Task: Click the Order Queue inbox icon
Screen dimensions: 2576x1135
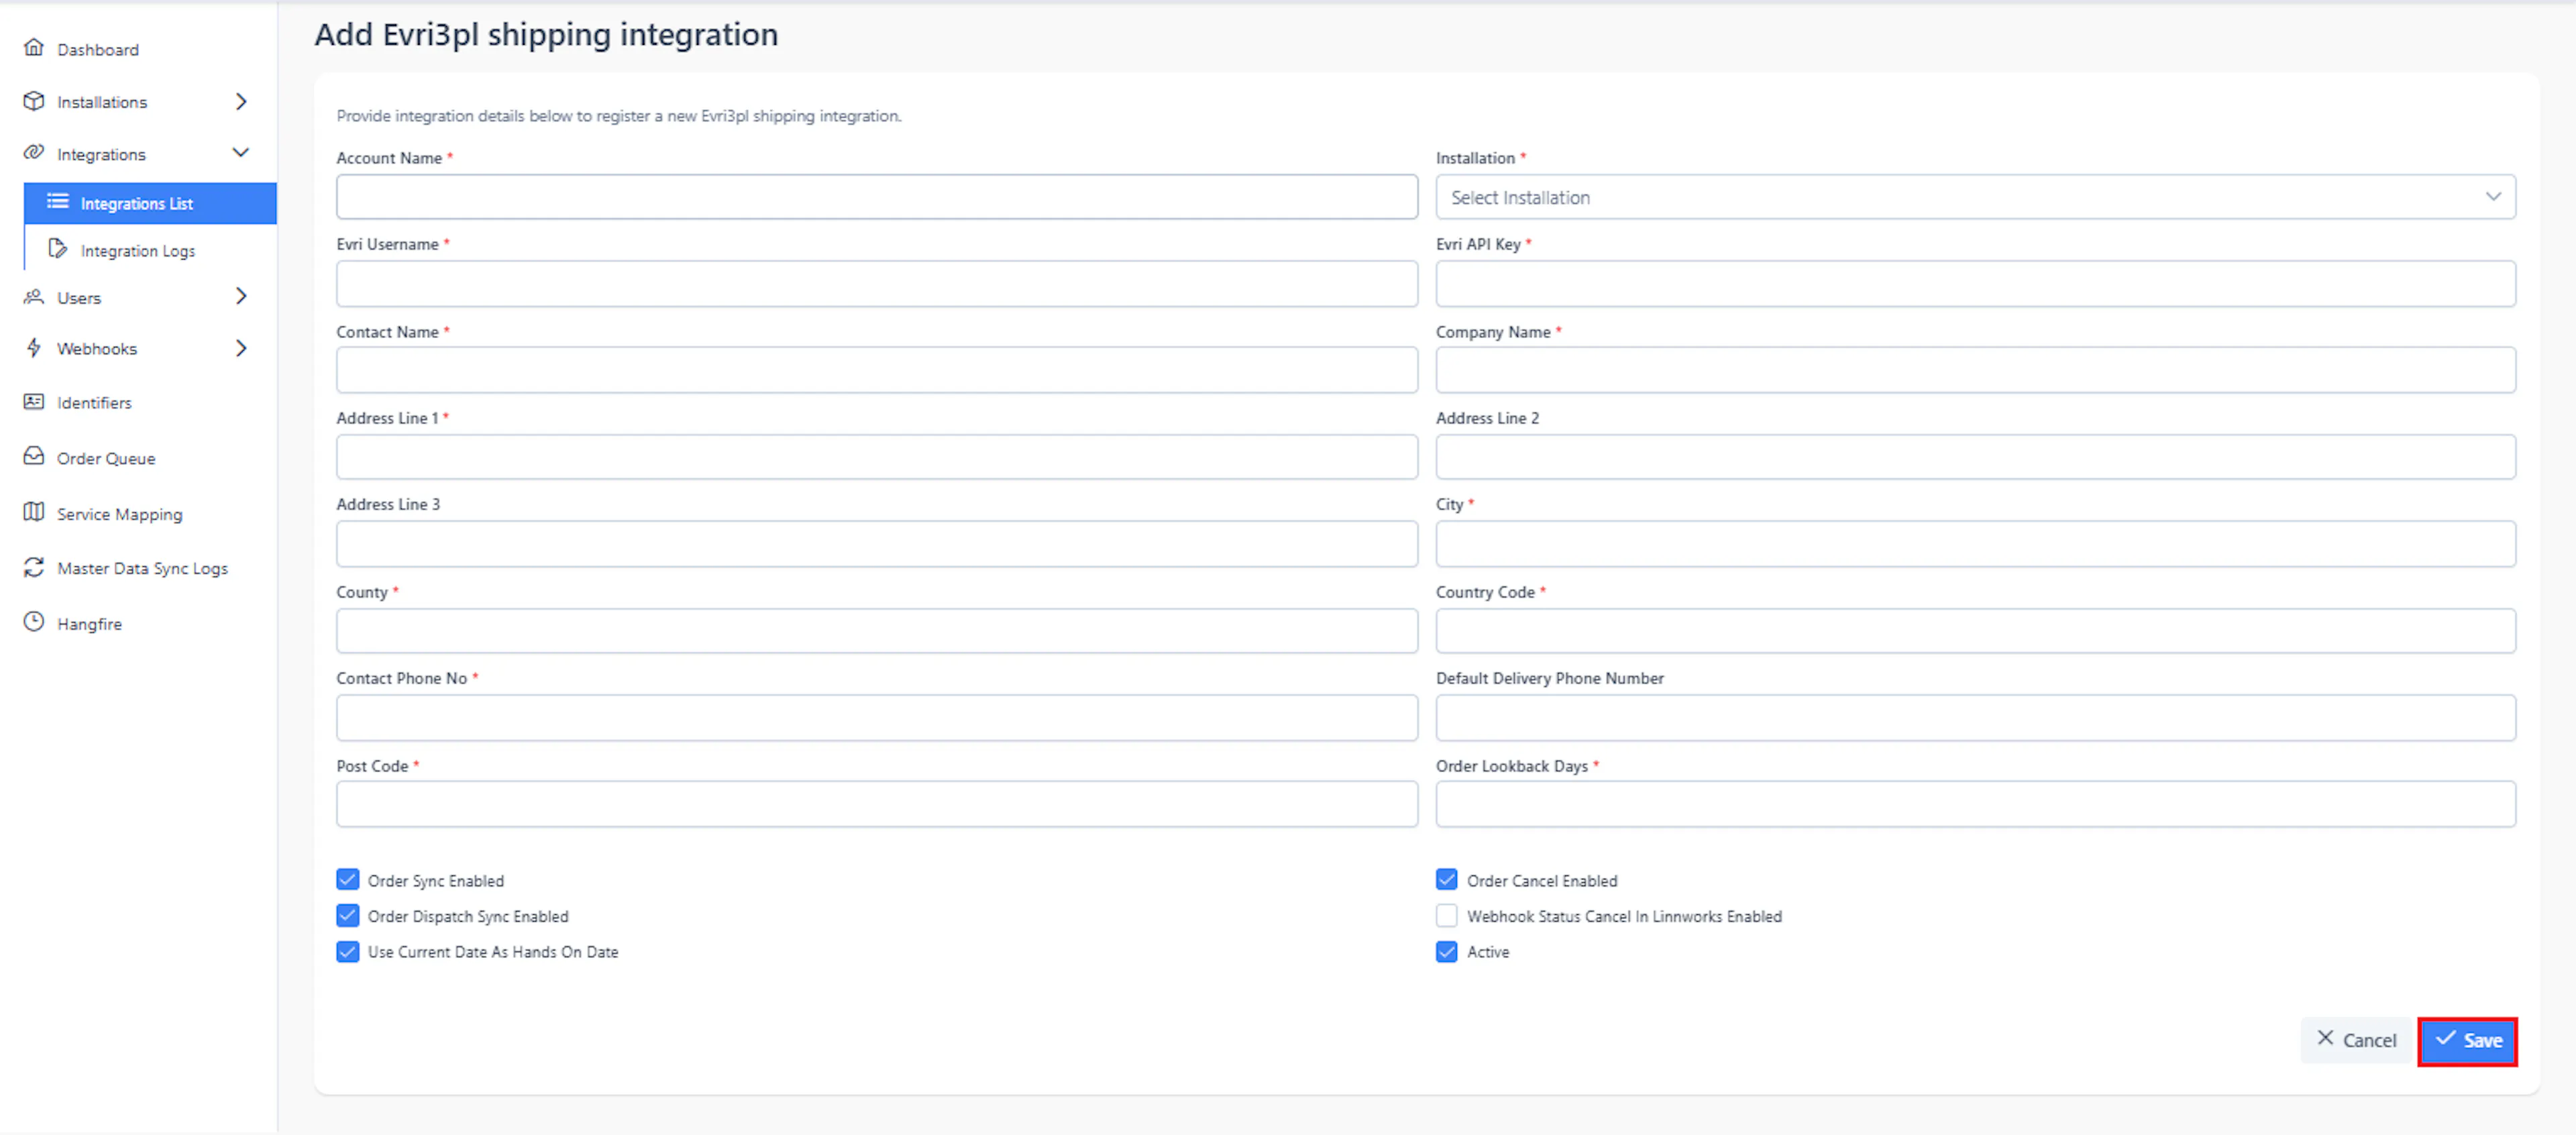Action: coord(34,457)
